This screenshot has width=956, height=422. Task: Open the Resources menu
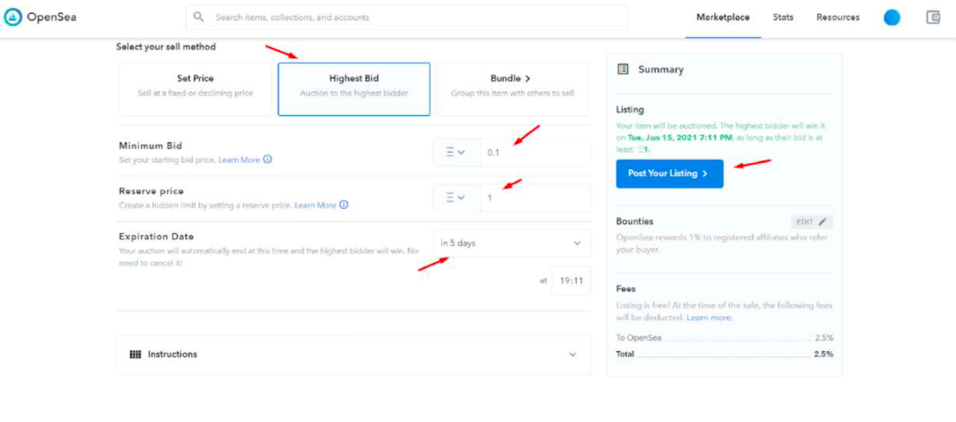tap(838, 18)
